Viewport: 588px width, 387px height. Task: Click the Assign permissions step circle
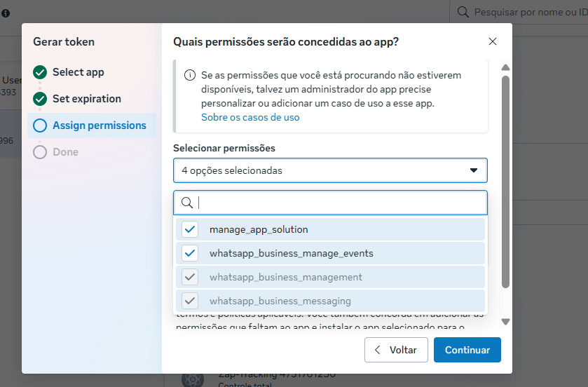40,125
